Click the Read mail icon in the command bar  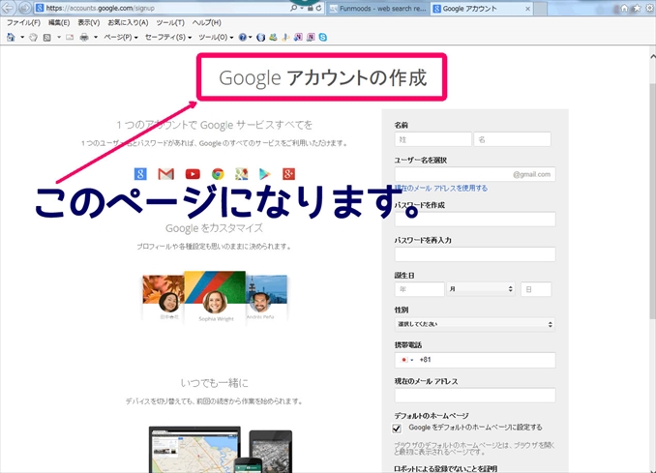(x=70, y=37)
